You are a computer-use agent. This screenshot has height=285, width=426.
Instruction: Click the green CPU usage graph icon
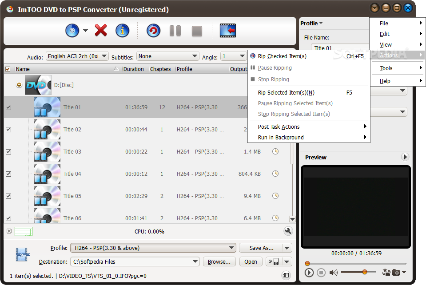click(24, 232)
